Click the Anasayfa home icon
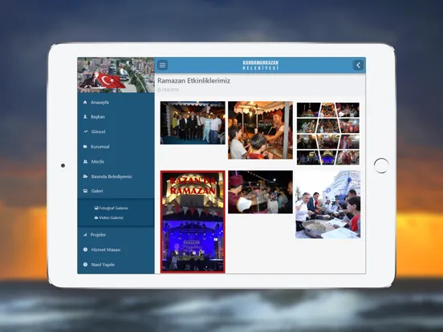The width and height of the screenshot is (443, 332). tap(85, 102)
